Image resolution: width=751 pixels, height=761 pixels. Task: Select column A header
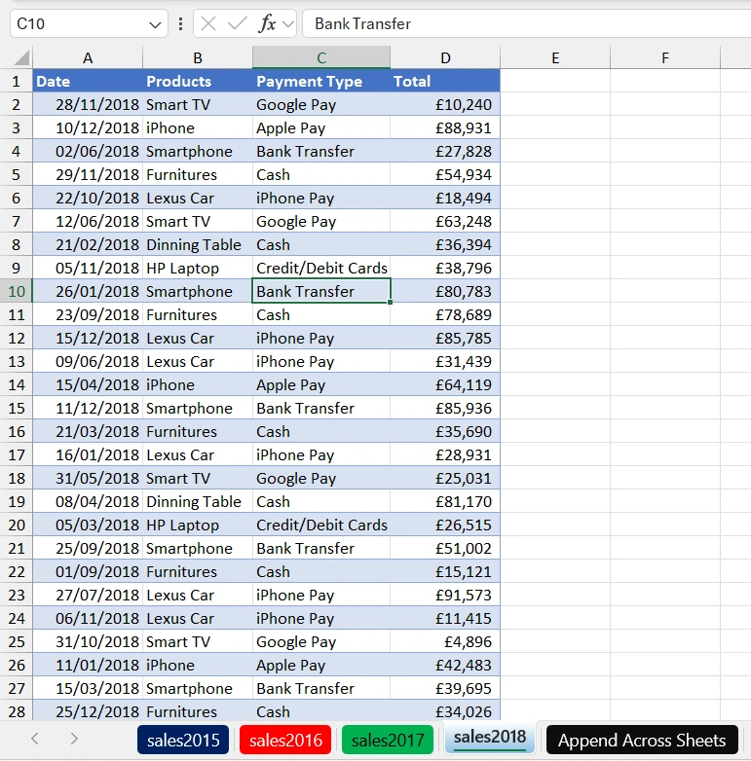[88, 57]
